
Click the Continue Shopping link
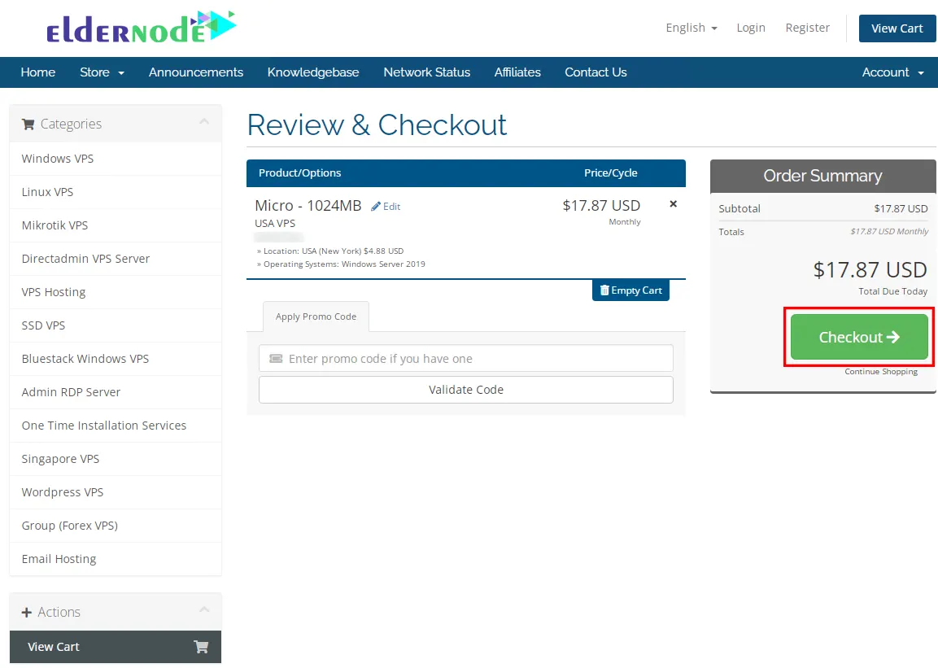point(881,372)
